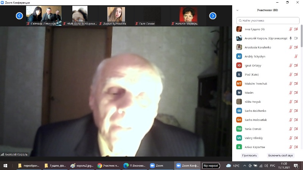
Task: Click camera-off icon for Tania Osmak
Action: [296, 129]
